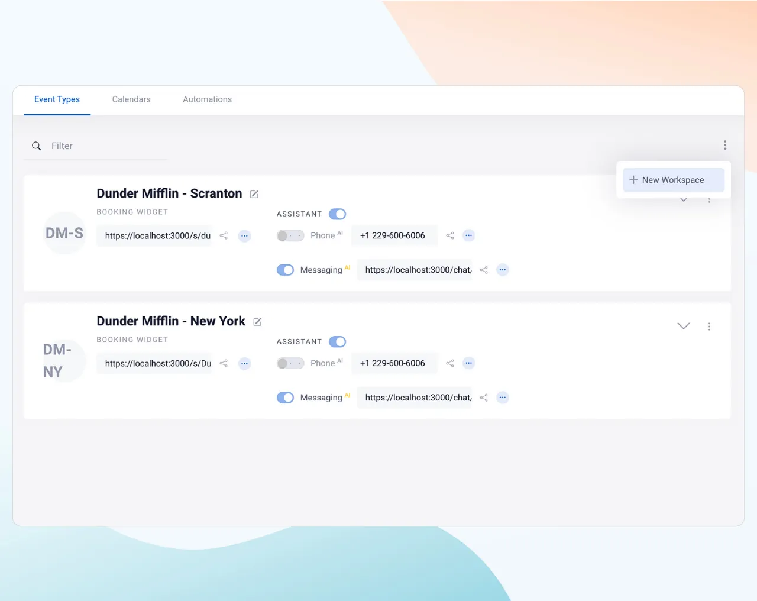Click the Scranton phone number +1 229-600-6006
757x601 pixels.
click(x=394, y=235)
